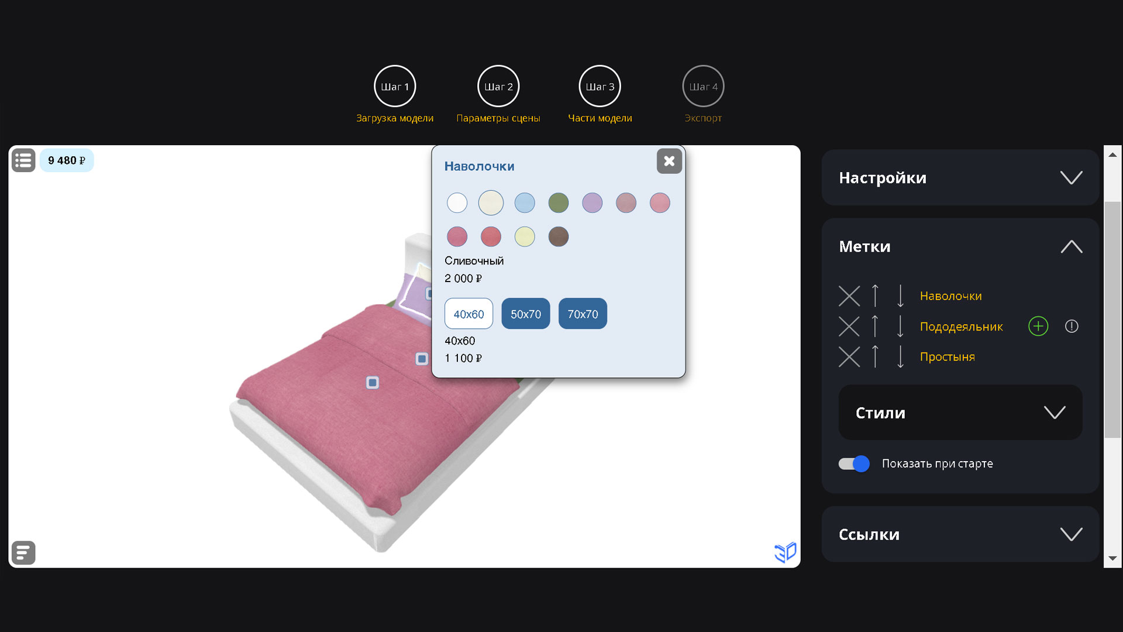The height and width of the screenshot is (632, 1123).
Task: Move Наволочки up using its arrow icon
Action: 875,296
